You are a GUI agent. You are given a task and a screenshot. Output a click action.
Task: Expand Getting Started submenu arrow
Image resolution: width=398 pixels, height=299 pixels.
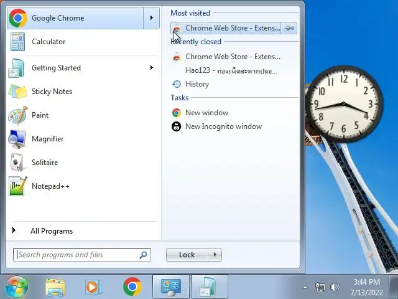click(x=152, y=68)
